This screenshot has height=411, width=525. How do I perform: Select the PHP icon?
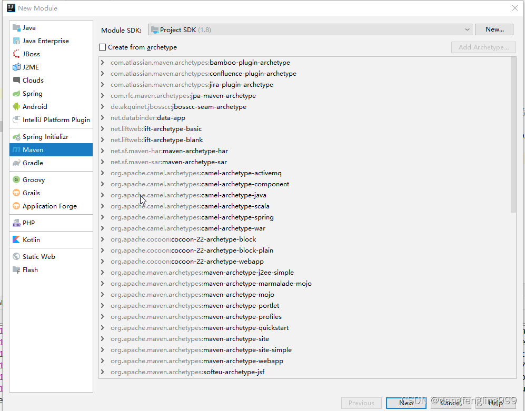(16, 223)
